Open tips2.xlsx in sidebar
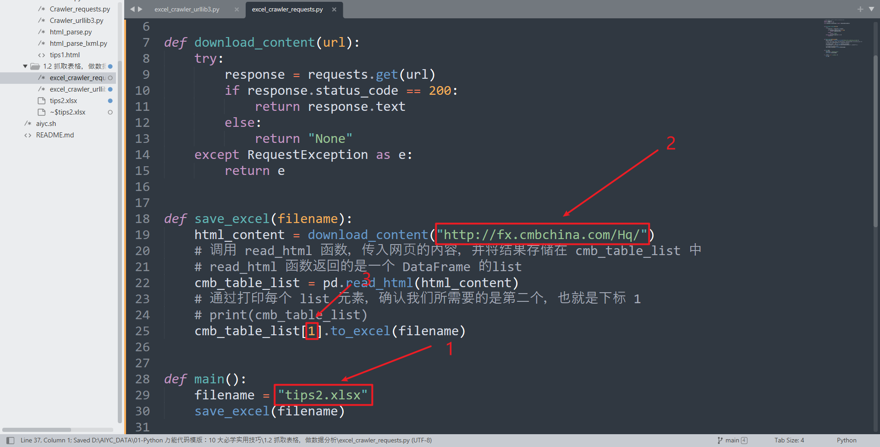This screenshot has width=880, height=447. click(x=63, y=101)
